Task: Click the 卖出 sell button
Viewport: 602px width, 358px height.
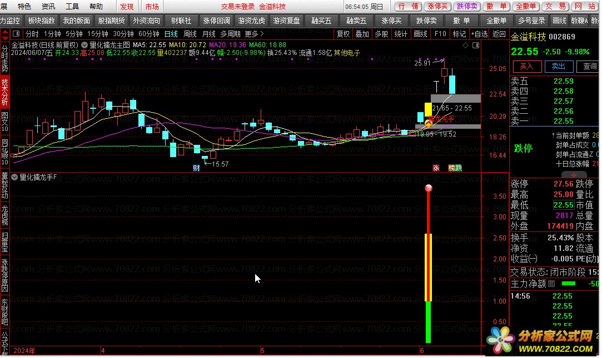Action: tap(559, 66)
